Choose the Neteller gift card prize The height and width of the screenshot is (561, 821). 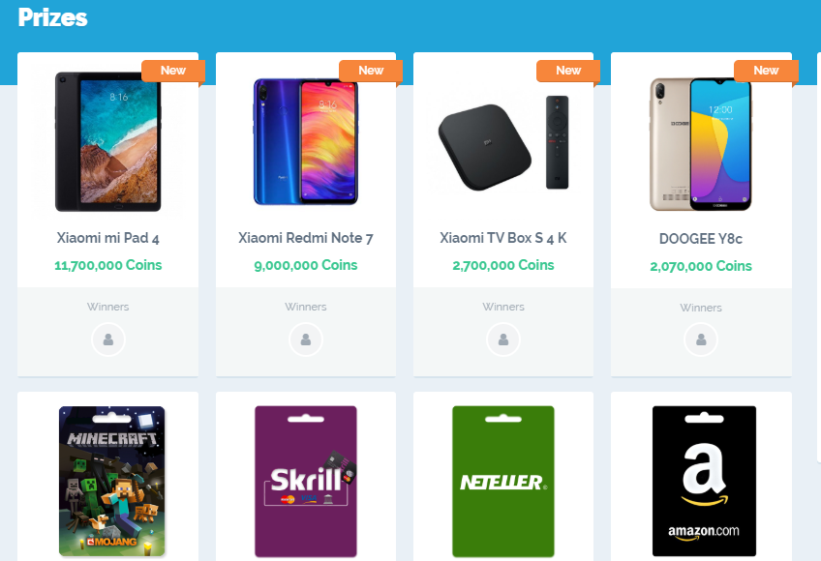pos(503,482)
